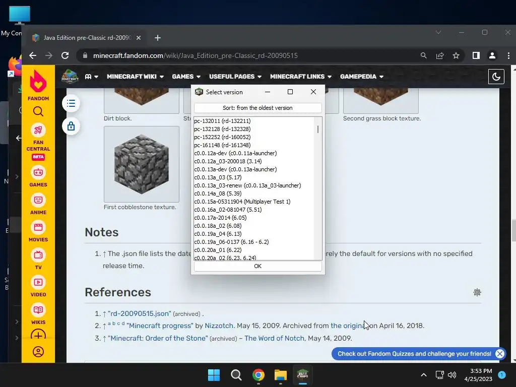This screenshot has height=387, width=516.
Task: Click the references settings gear icon
Action: coord(477,292)
